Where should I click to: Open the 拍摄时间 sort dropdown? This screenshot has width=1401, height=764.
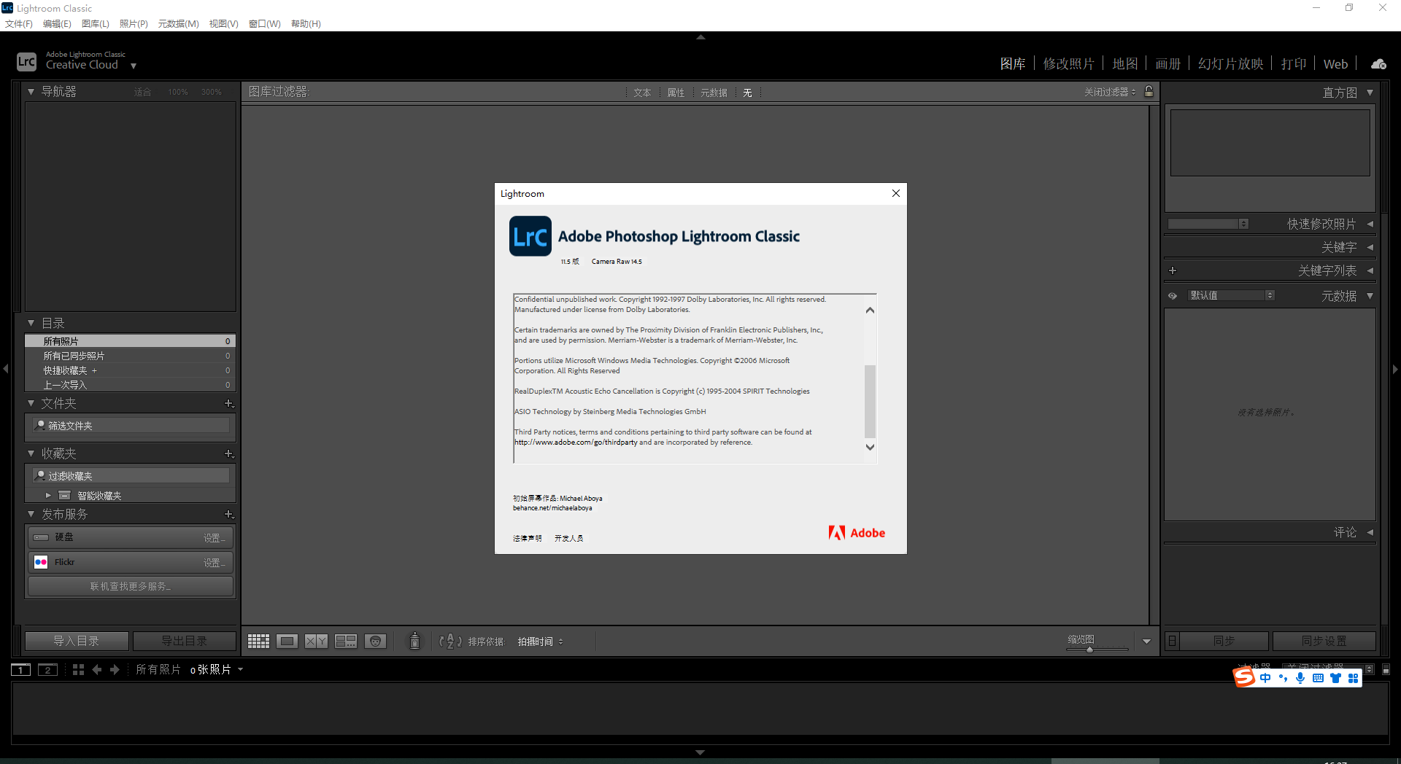(539, 642)
